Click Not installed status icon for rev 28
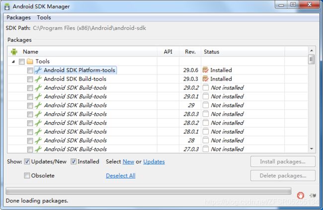 pyautogui.click(x=205, y=140)
